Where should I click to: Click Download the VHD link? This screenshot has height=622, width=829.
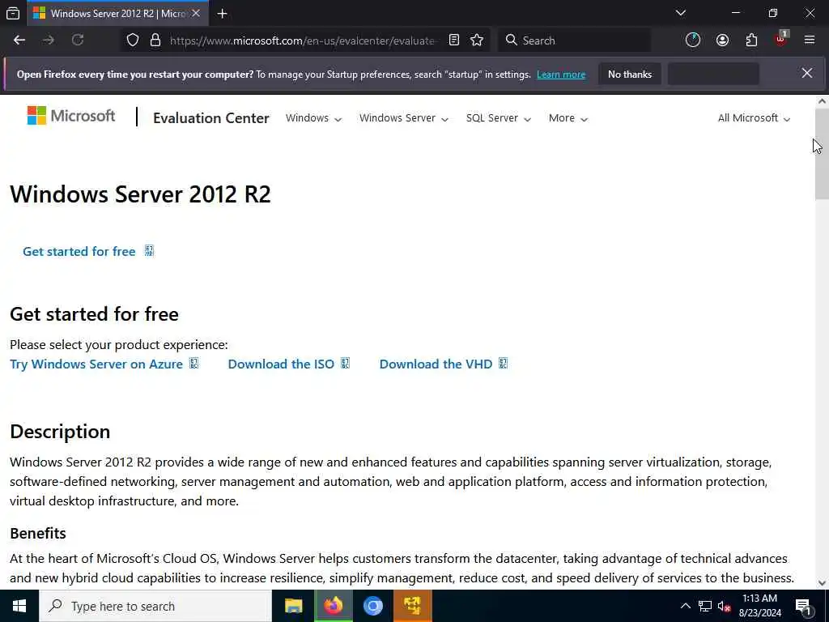[x=443, y=364]
